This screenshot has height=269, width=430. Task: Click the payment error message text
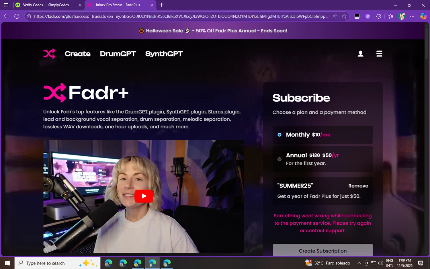click(323, 223)
